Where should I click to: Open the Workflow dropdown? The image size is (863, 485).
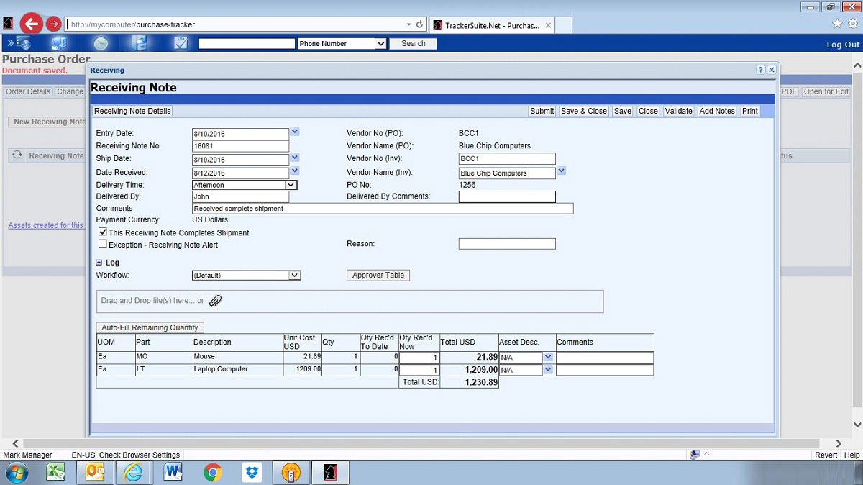pos(294,275)
